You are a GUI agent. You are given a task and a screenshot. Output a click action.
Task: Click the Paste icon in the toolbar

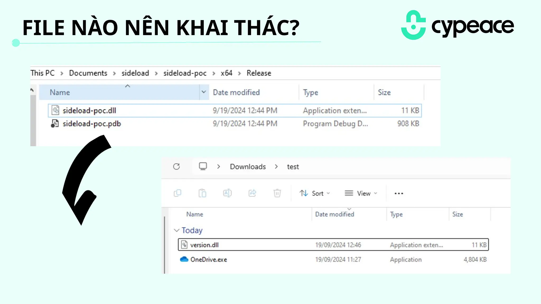pyautogui.click(x=202, y=193)
